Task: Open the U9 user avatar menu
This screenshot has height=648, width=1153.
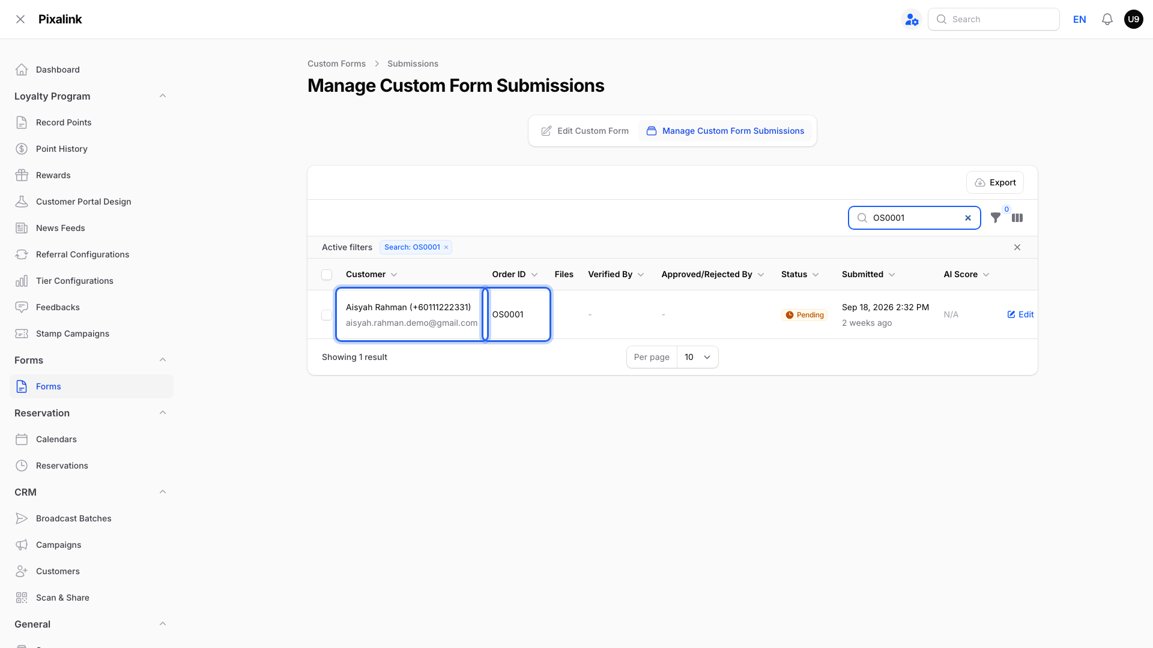Action: [x=1133, y=19]
